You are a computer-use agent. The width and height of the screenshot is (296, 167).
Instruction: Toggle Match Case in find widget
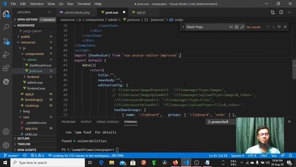point(231,27)
